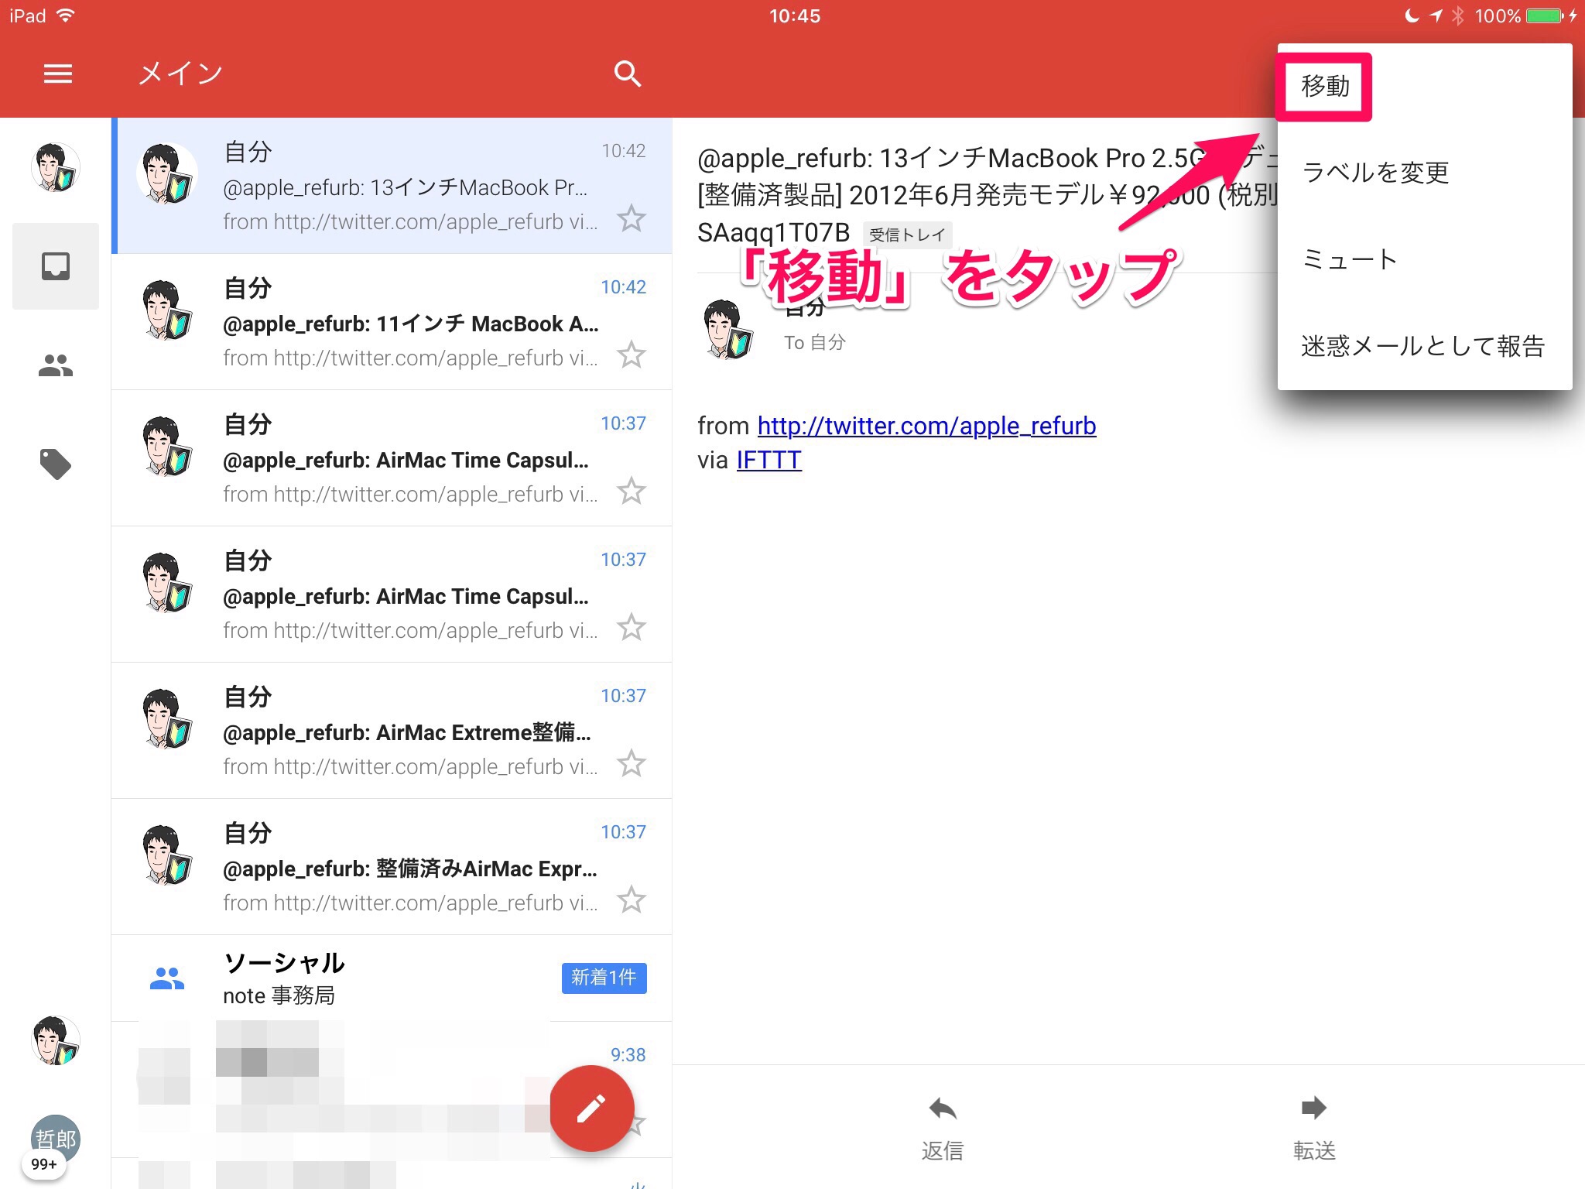Tap the 新着1件 badge
The width and height of the screenshot is (1585, 1189).
point(604,978)
